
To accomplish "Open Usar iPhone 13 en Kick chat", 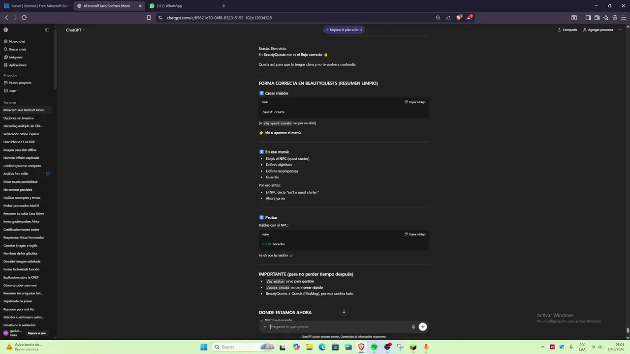I will click(x=26, y=142).
